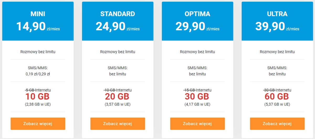
Task: Click the red 60 GB data offer
Action: click(277, 96)
